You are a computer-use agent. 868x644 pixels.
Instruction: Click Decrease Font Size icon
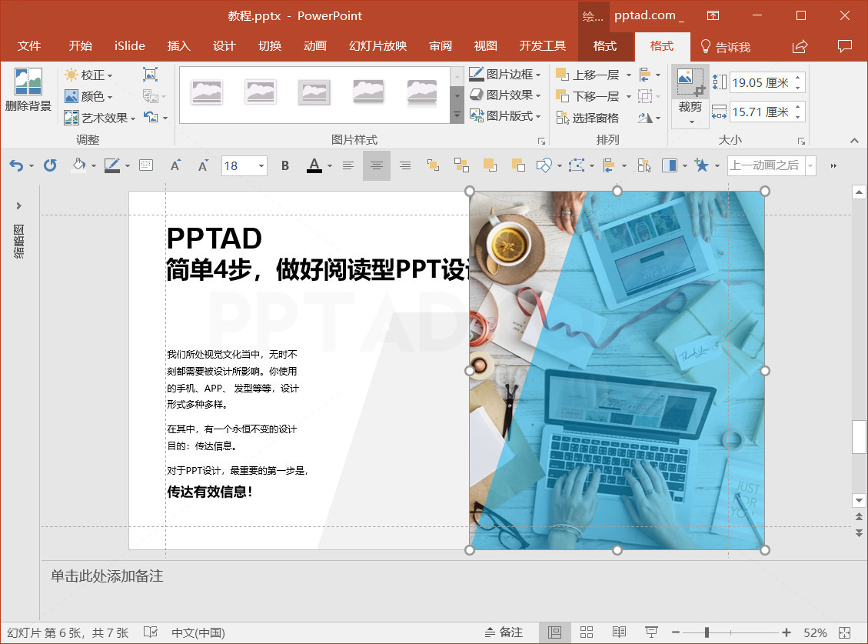click(203, 165)
